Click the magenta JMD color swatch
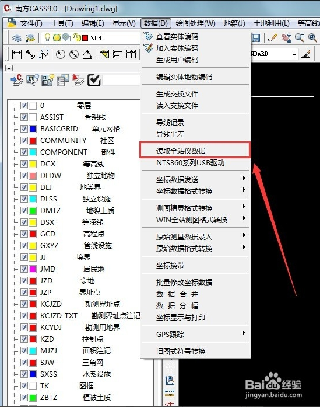The width and height of the screenshot is (320, 407). click(33, 269)
